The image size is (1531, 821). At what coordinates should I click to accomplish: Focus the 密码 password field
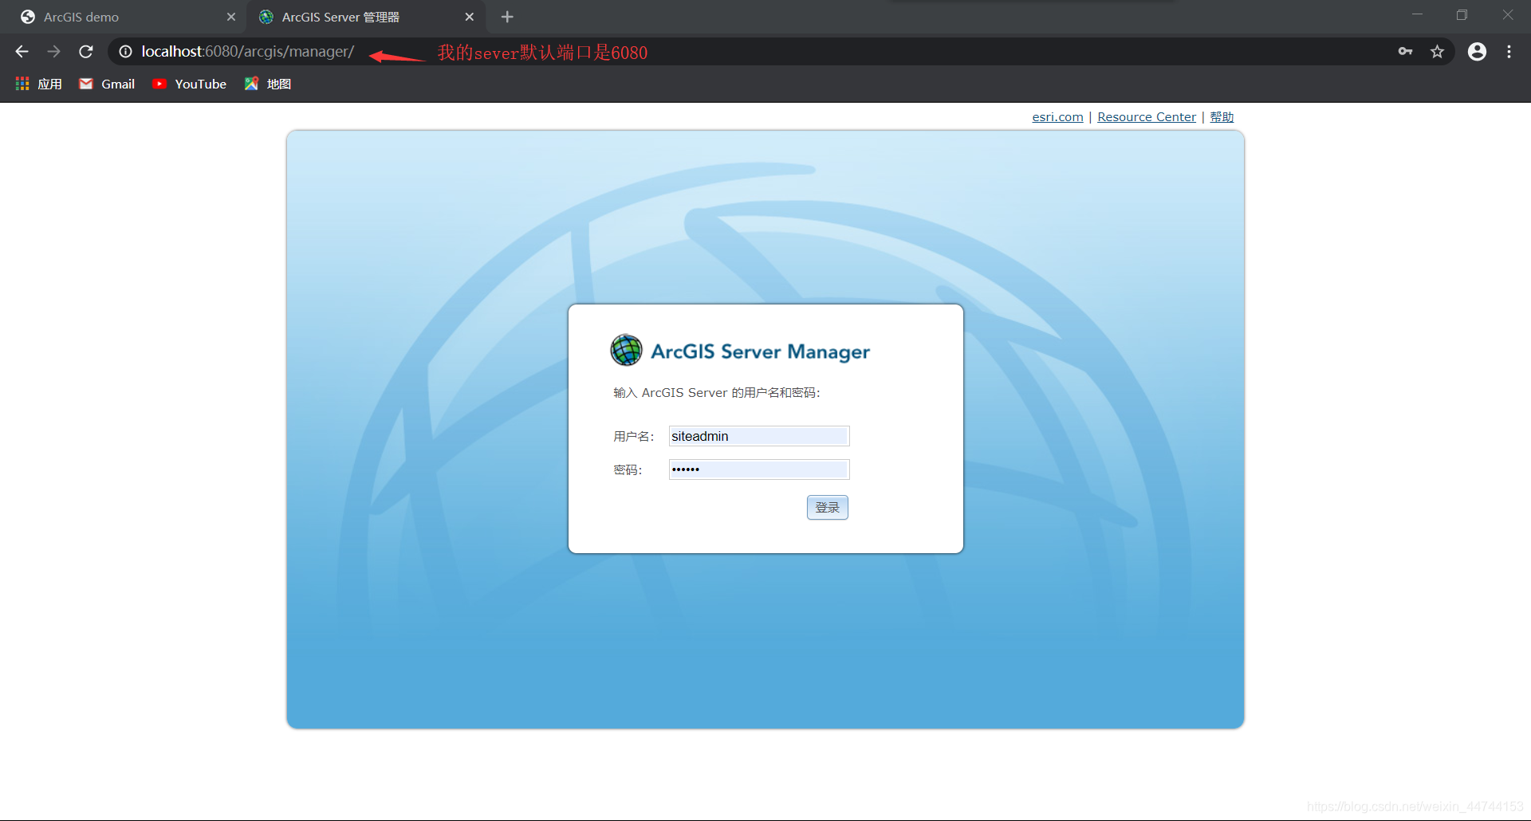coord(759,469)
